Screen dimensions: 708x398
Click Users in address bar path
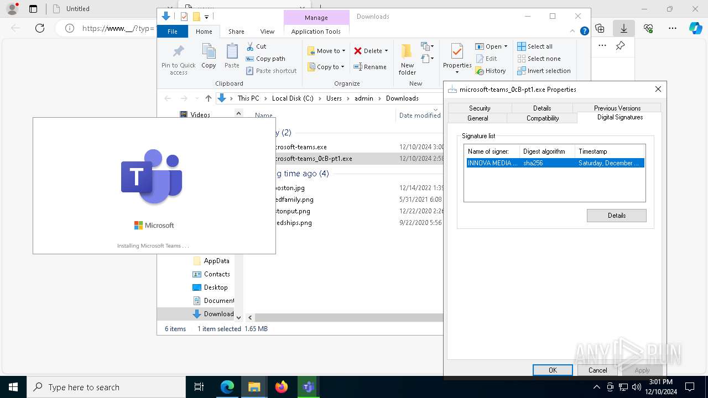coord(334,98)
